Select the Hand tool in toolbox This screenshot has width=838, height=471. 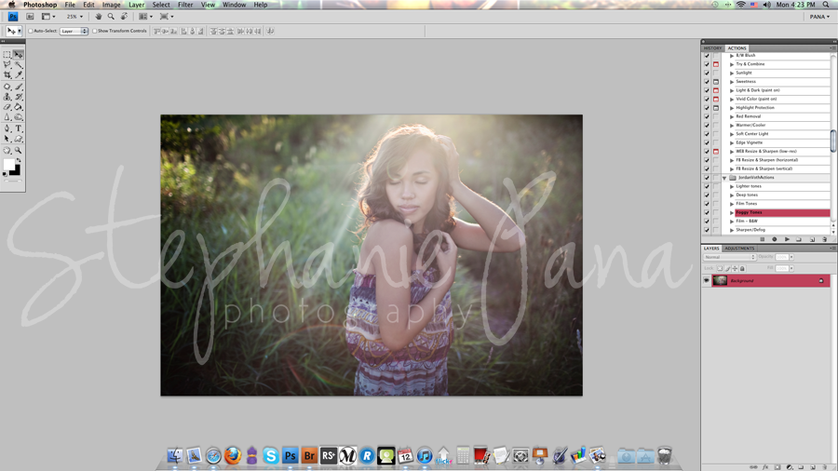tap(7, 151)
